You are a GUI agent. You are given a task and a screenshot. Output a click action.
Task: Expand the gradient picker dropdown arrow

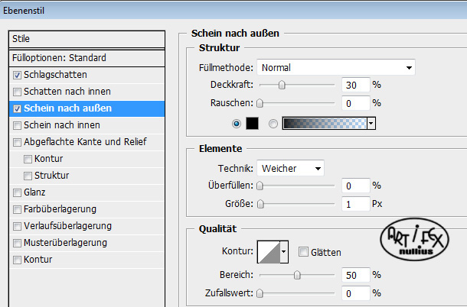click(x=371, y=124)
